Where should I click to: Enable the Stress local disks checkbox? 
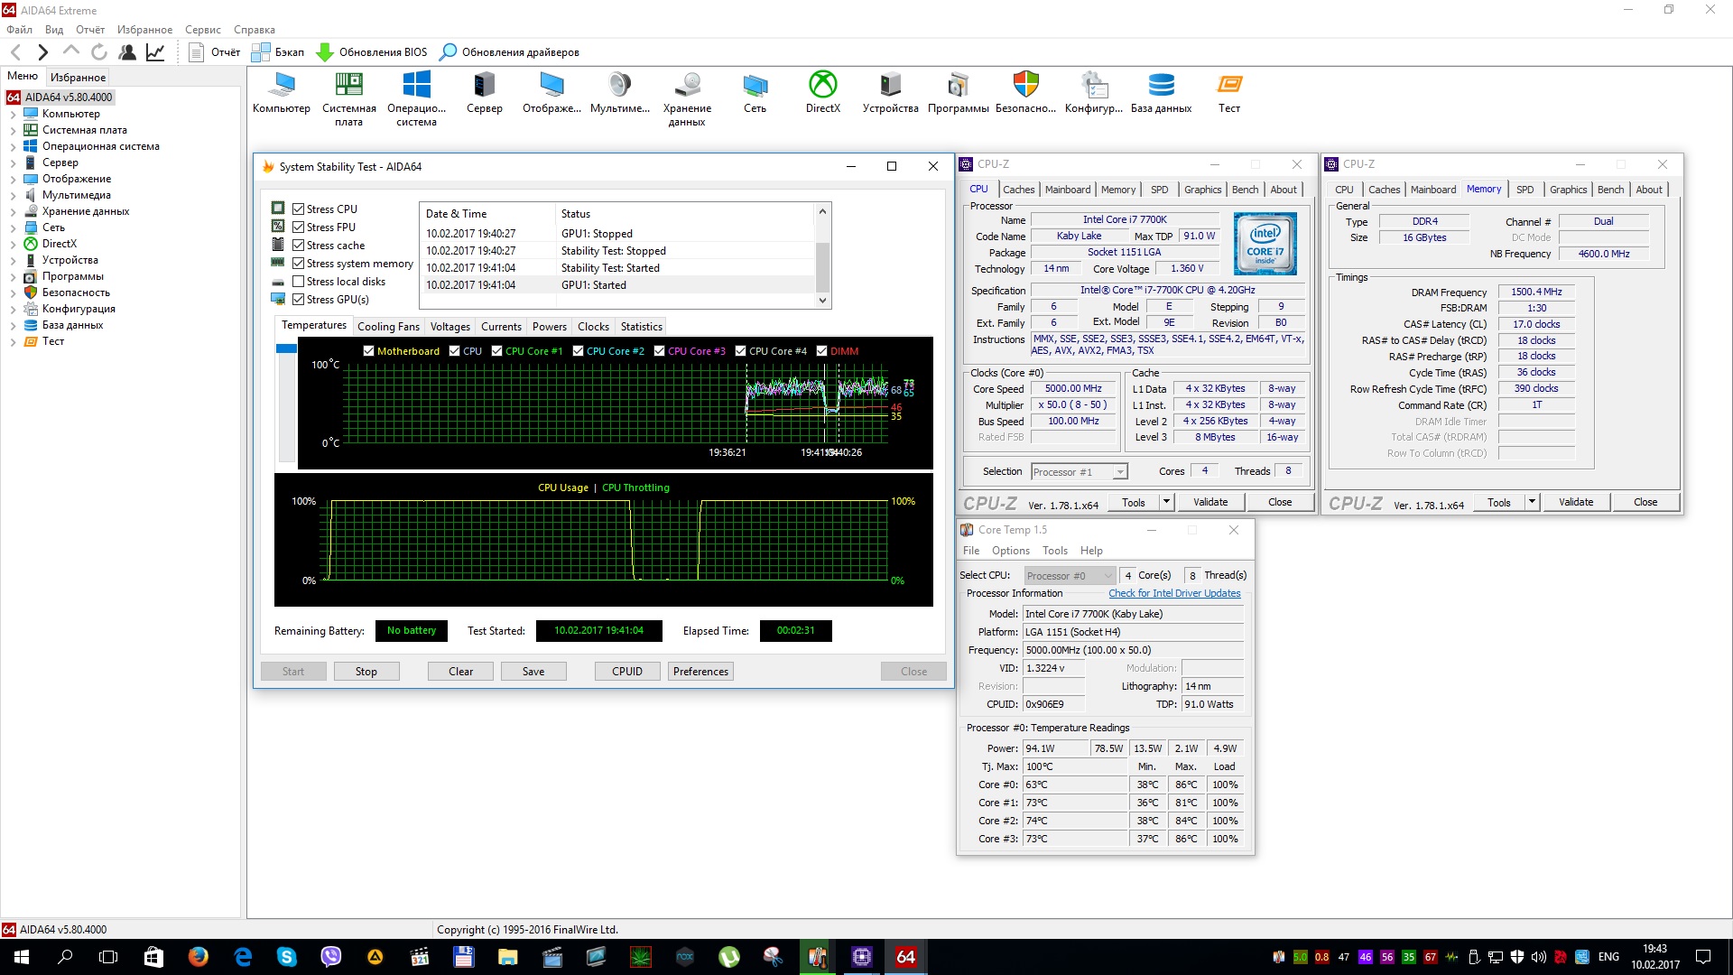[x=299, y=282]
